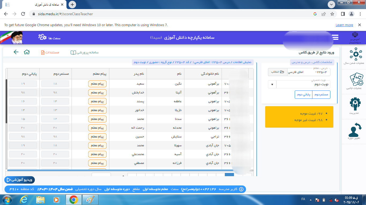Open the عملیات ضمن سال sidebar icon
This screenshot has height=205, width=366.
click(x=356, y=54)
